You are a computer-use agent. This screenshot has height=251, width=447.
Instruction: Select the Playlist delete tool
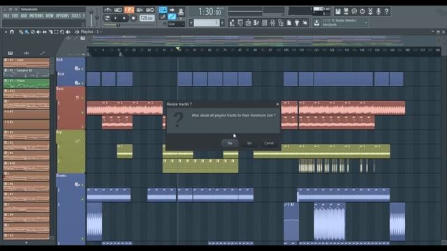click(33, 32)
